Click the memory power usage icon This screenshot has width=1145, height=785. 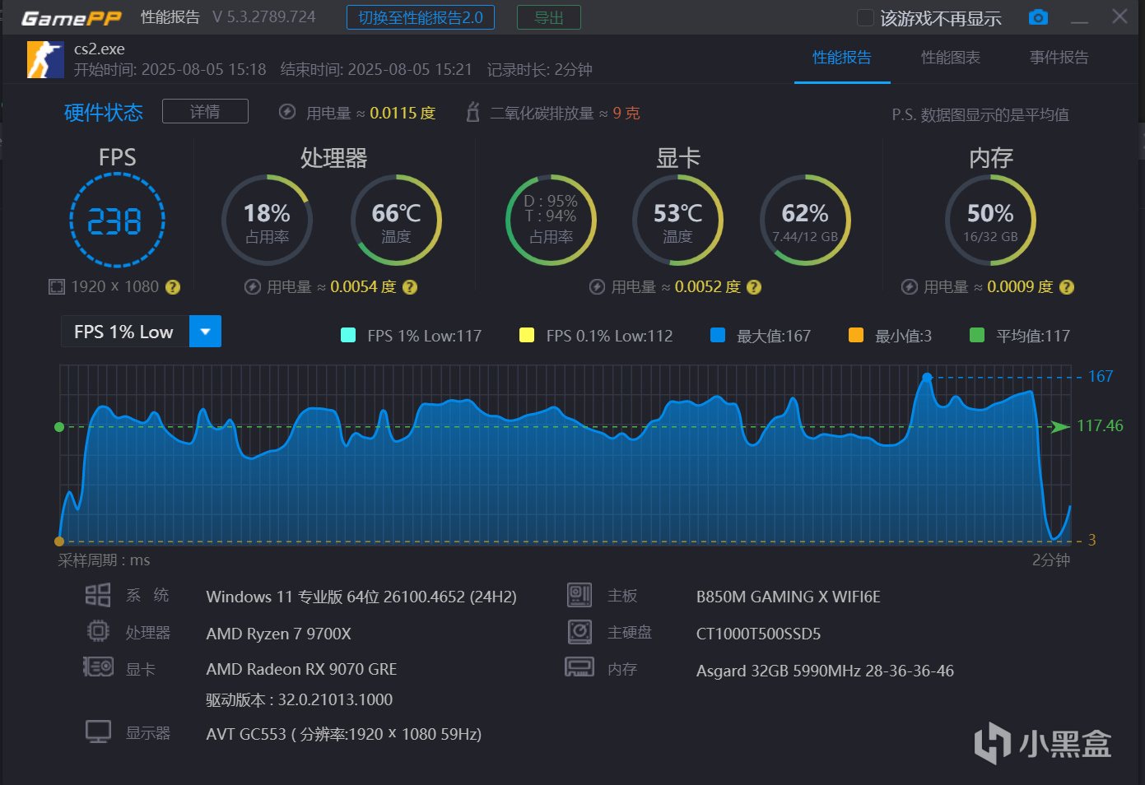point(910,286)
